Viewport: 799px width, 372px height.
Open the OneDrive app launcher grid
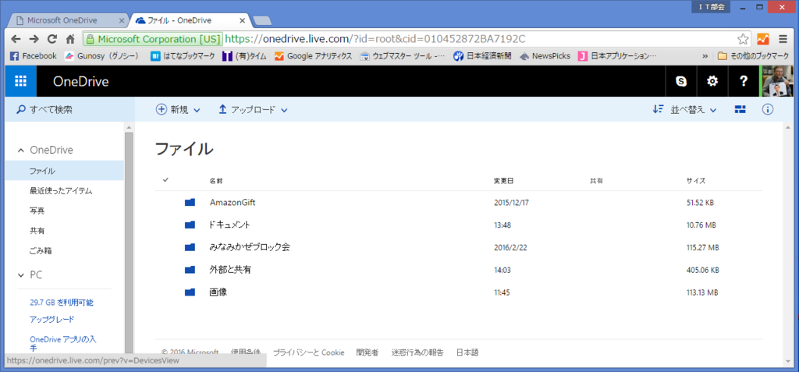[21, 82]
